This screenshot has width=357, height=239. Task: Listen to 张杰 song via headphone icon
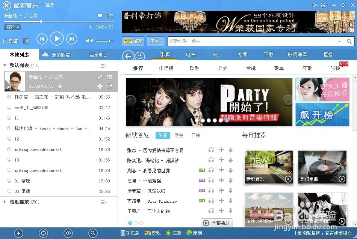coord(211,150)
